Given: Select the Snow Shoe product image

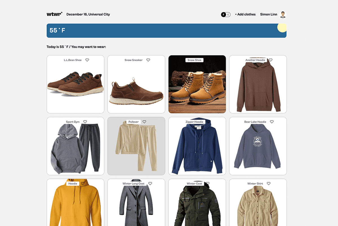Looking at the screenshot, I should point(197,84).
